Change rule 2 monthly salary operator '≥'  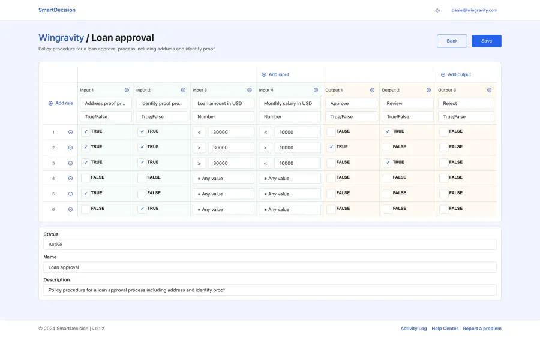pyautogui.click(x=266, y=148)
